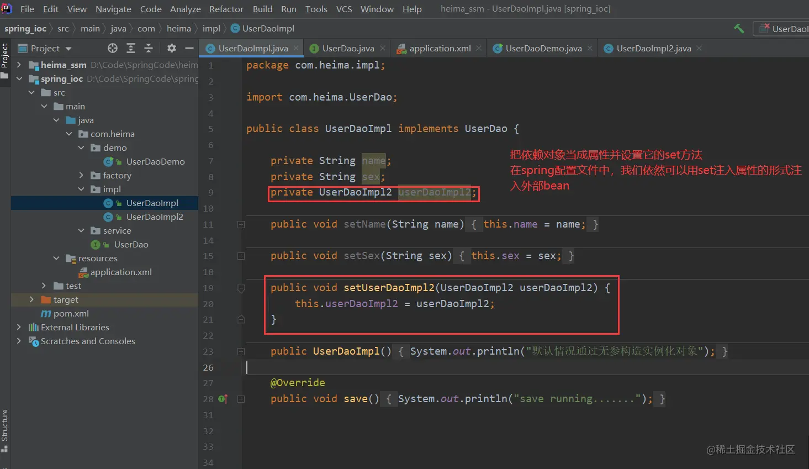Expand the External Libraries node

pos(19,327)
